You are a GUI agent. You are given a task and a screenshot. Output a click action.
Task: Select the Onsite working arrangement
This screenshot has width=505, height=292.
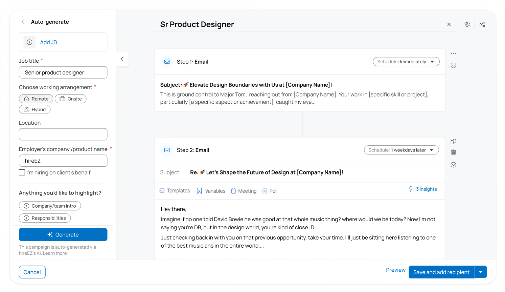tap(71, 99)
